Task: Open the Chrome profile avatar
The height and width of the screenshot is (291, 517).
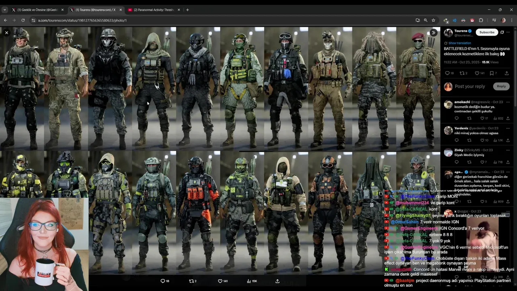Action: click(503, 20)
